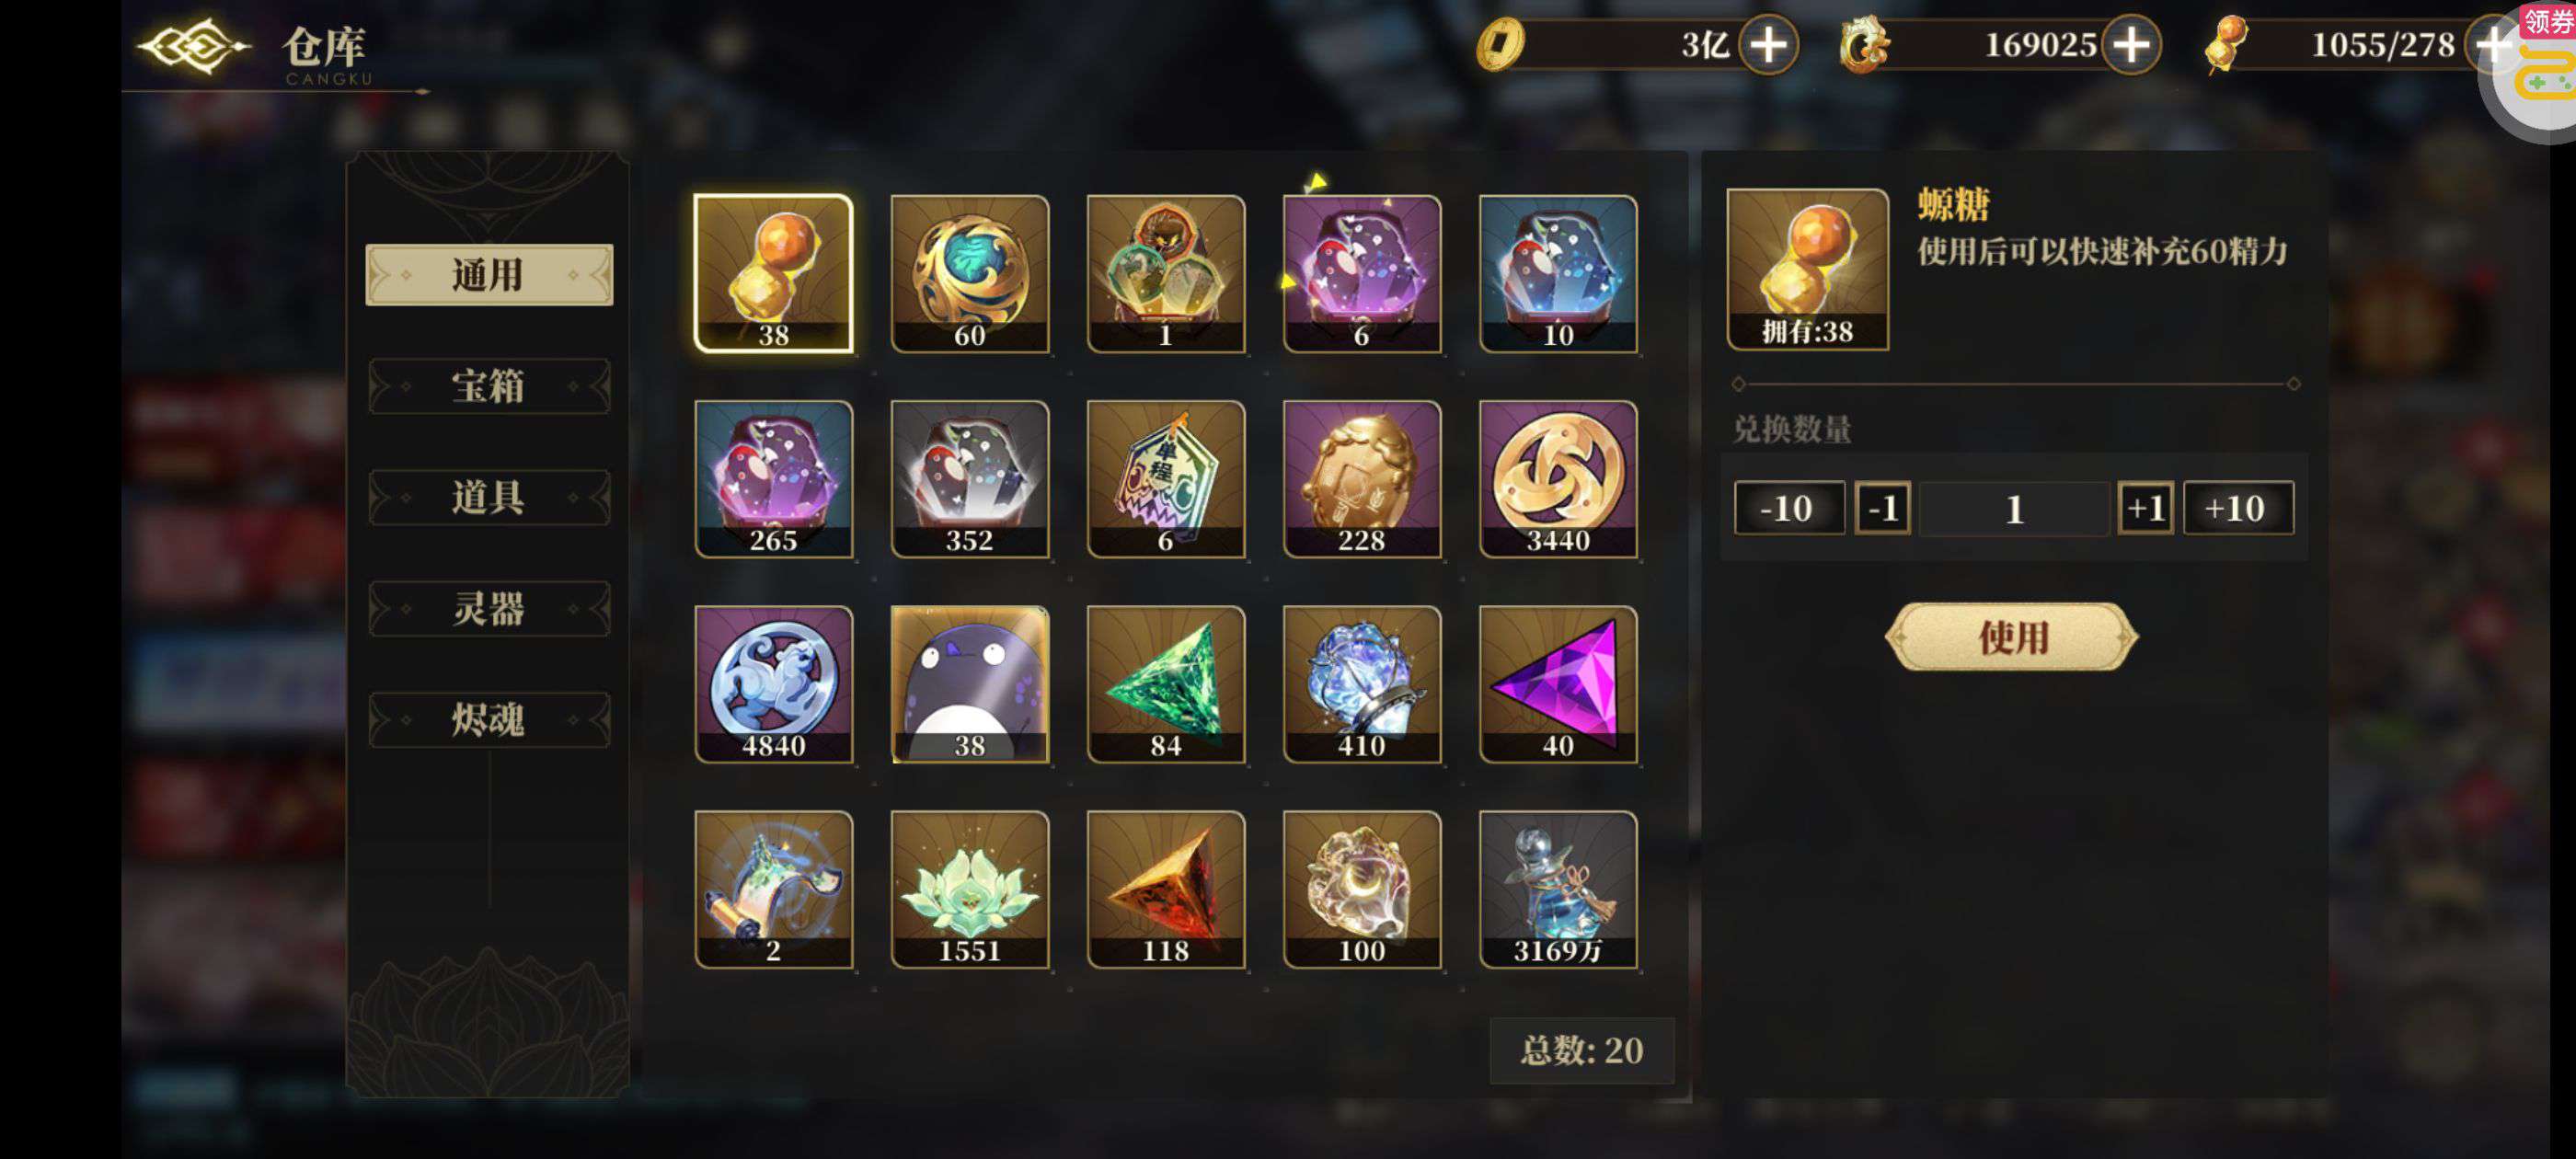The width and height of the screenshot is (2576, 1159).
Task: Switch to the 宝箱 tab
Action: (x=489, y=386)
